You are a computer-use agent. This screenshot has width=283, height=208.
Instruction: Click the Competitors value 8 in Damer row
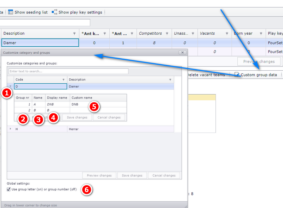pos(154,43)
